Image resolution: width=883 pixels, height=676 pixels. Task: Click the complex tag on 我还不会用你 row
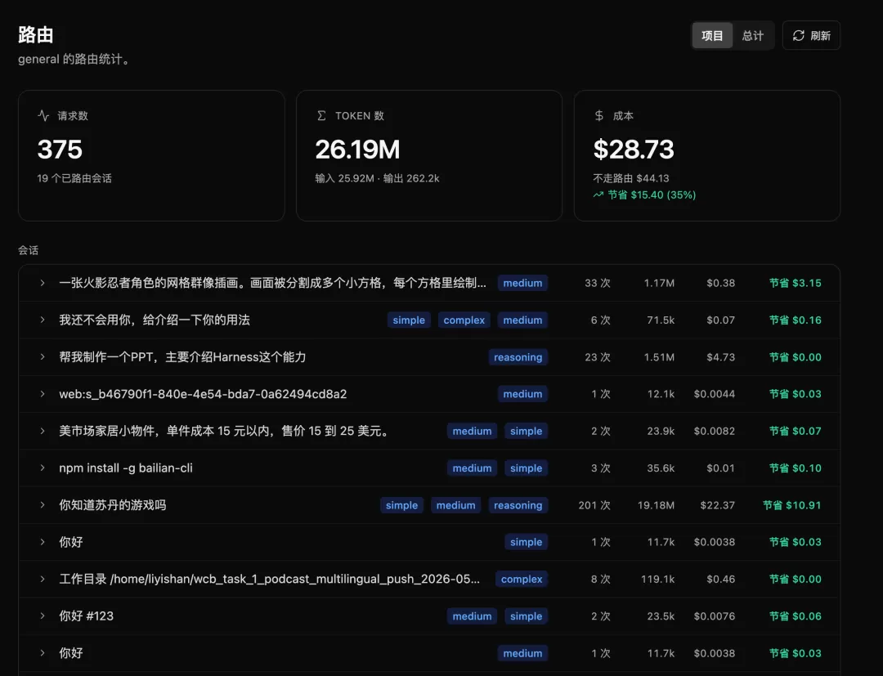(464, 320)
